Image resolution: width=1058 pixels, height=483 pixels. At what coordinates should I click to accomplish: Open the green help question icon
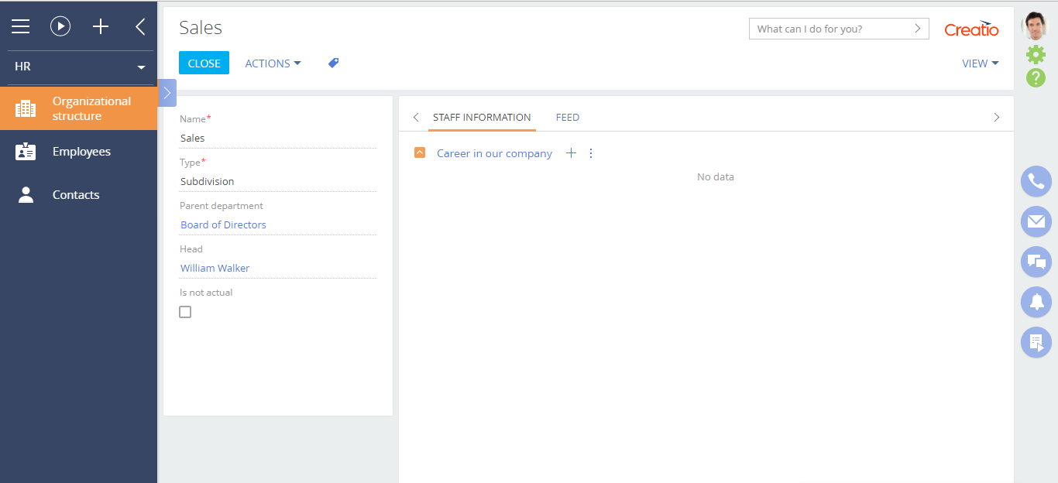point(1036,77)
